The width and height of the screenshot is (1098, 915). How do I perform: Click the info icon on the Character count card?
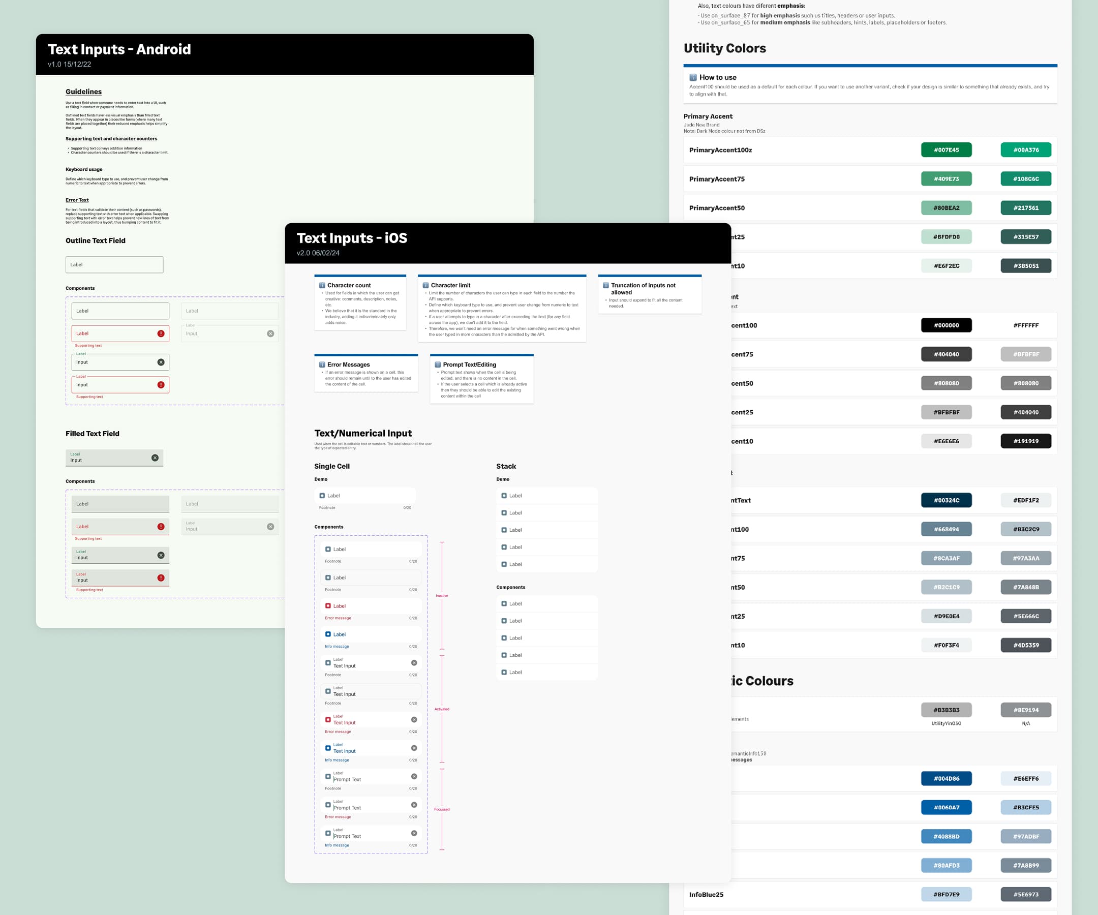click(x=323, y=285)
